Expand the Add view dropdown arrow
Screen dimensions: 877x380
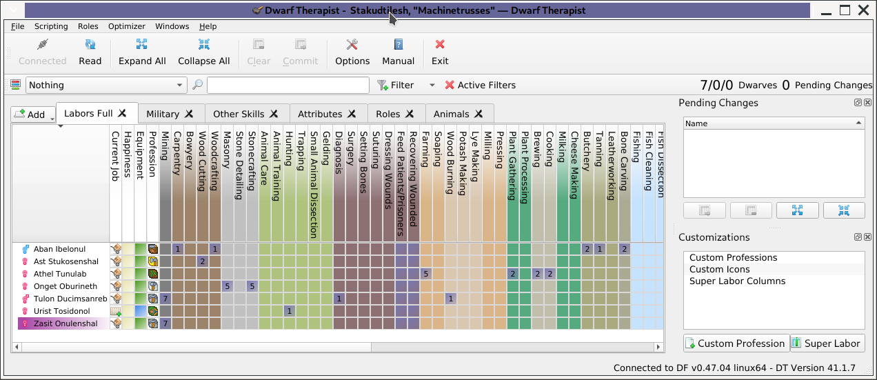coord(52,118)
